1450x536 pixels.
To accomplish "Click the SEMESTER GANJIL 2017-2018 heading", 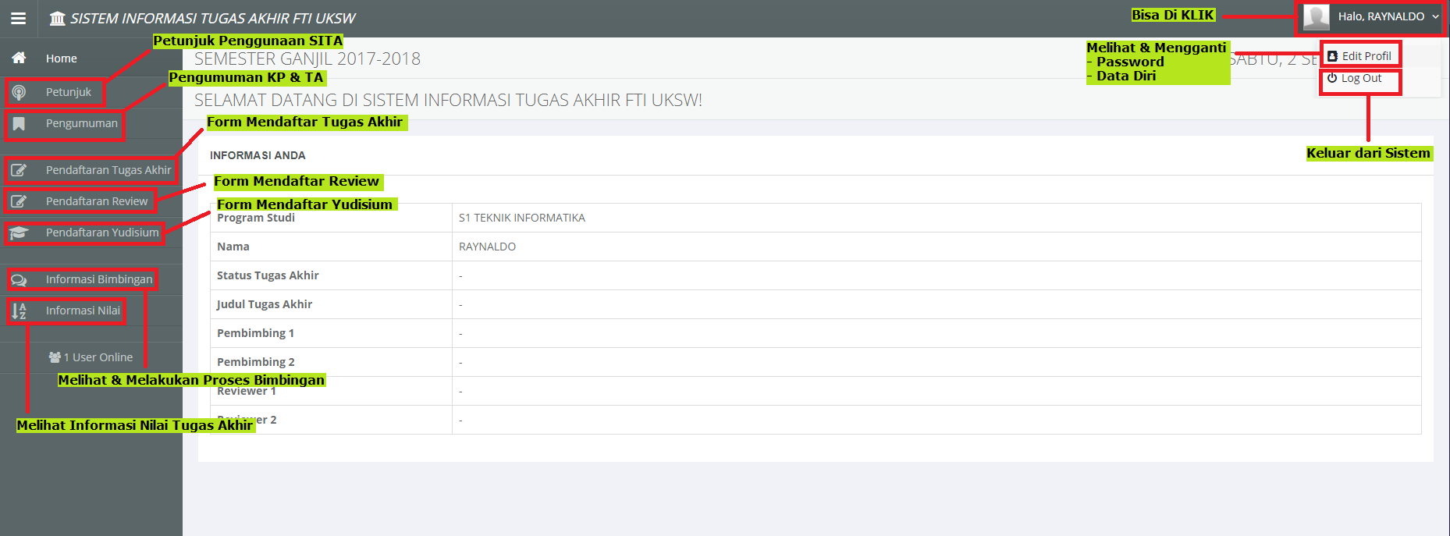I will pyautogui.click(x=307, y=59).
